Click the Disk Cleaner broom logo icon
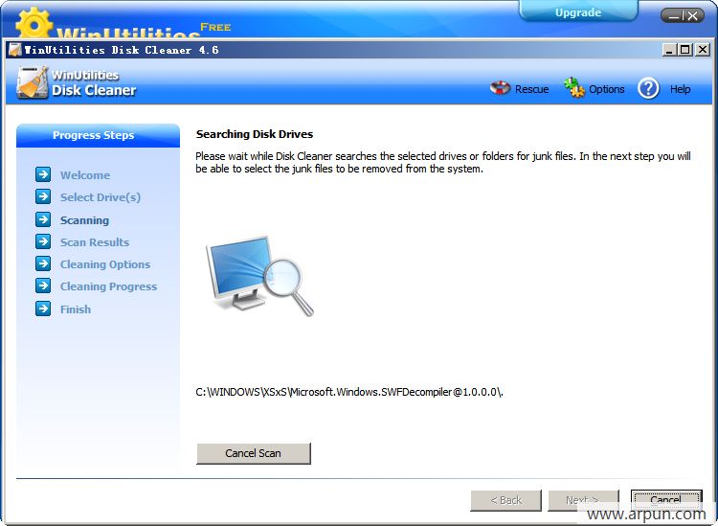 coord(32,82)
